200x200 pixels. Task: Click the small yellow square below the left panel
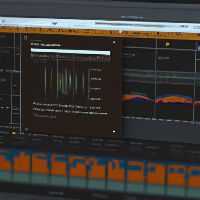(x=14, y=133)
